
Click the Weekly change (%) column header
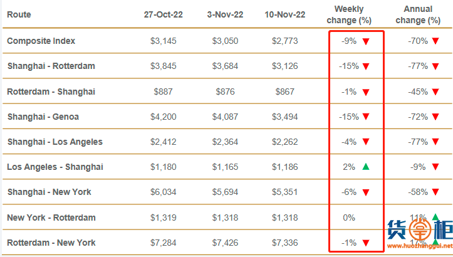pos(349,15)
